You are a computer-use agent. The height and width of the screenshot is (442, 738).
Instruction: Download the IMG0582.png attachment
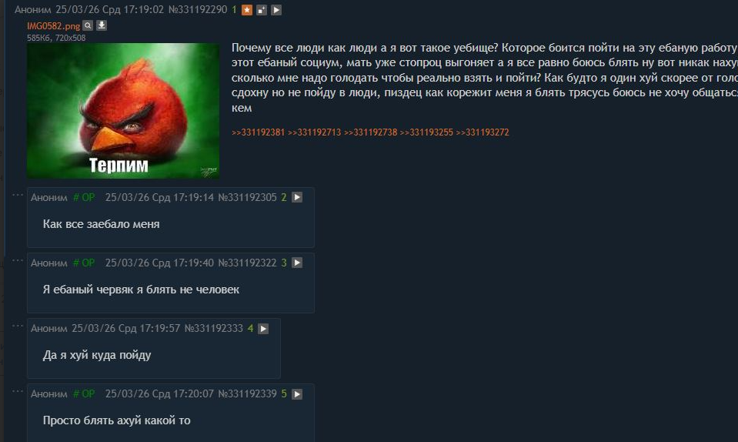(102, 25)
